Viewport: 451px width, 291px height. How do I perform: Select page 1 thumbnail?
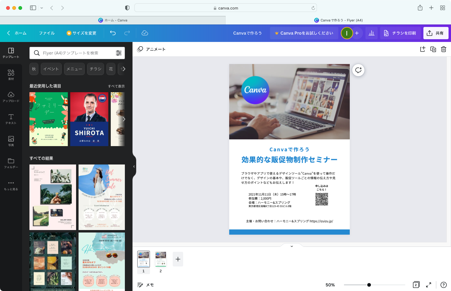143,259
